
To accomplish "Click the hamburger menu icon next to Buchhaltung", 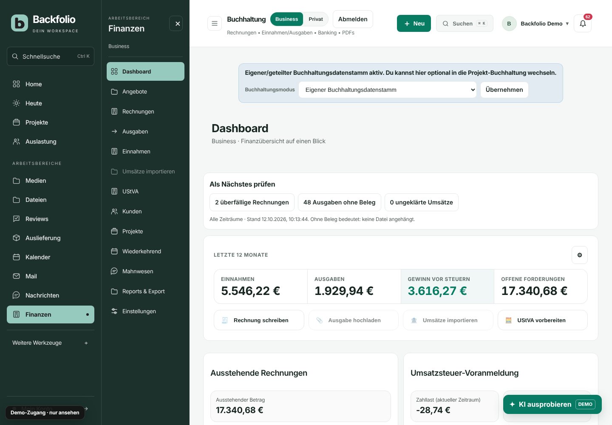I will click(215, 23).
